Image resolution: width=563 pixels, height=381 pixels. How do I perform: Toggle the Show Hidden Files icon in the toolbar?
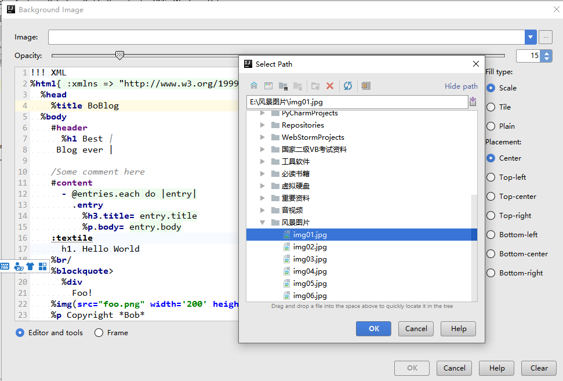pos(366,86)
